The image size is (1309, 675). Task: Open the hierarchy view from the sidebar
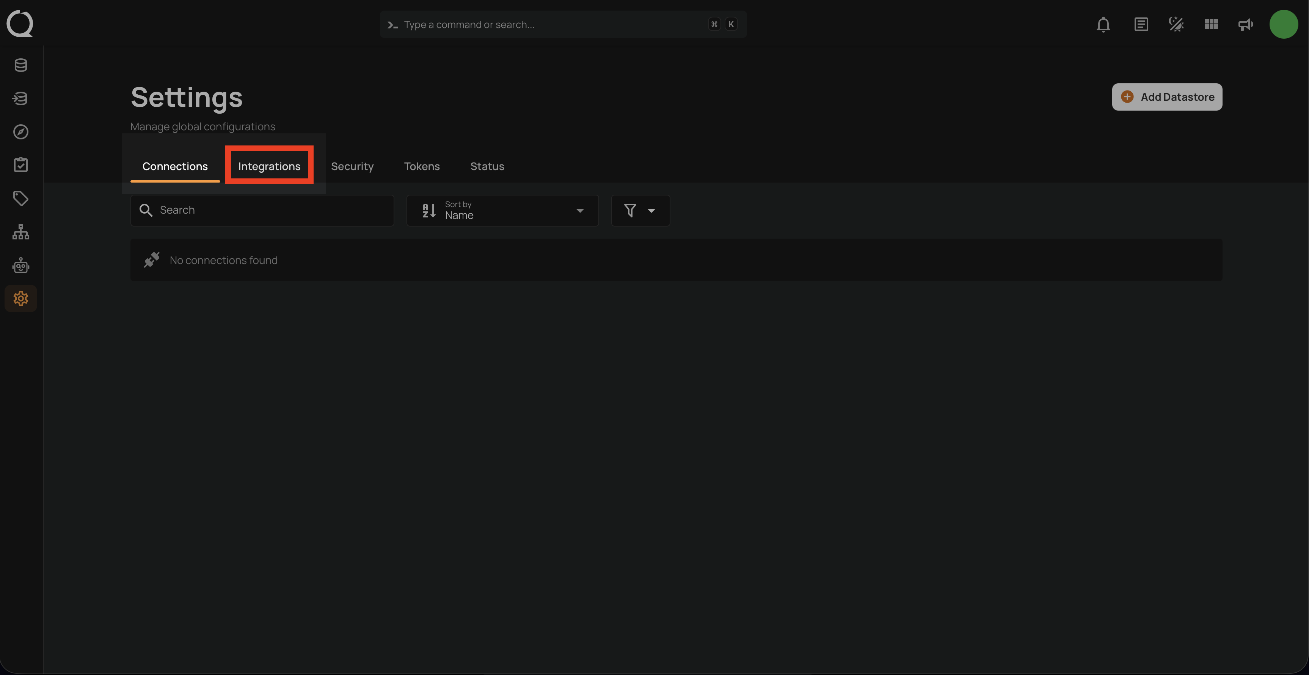pos(20,232)
